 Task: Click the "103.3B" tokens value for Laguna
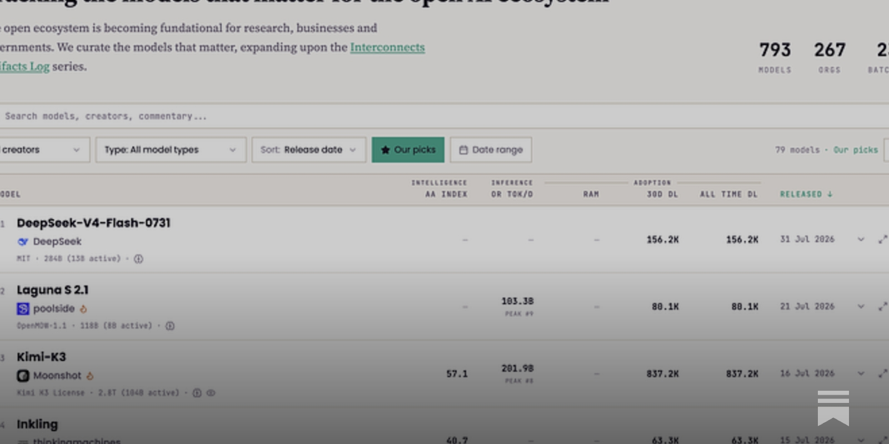click(x=517, y=301)
